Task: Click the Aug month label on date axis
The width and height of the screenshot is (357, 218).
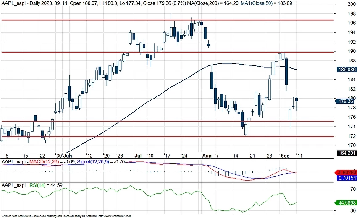Action: pyautogui.click(x=207, y=156)
